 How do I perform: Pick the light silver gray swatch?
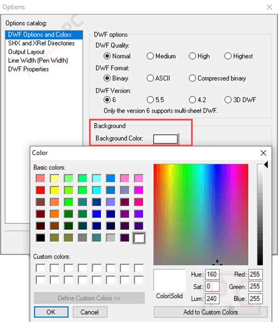[x=111, y=238]
